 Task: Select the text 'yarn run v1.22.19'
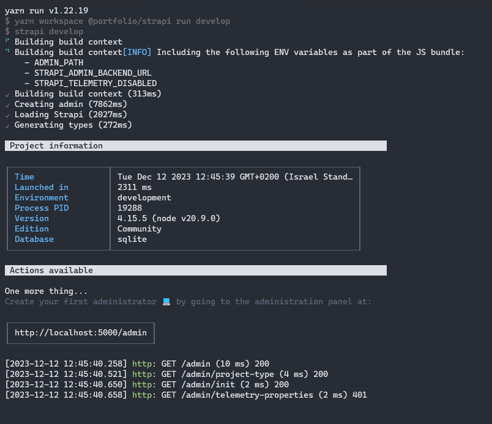click(47, 10)
